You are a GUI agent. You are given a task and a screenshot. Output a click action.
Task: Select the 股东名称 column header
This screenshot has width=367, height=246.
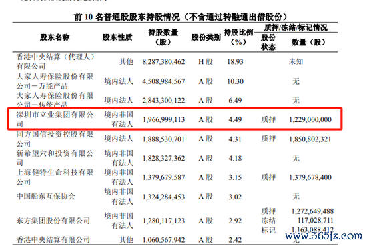click(55, 37)
